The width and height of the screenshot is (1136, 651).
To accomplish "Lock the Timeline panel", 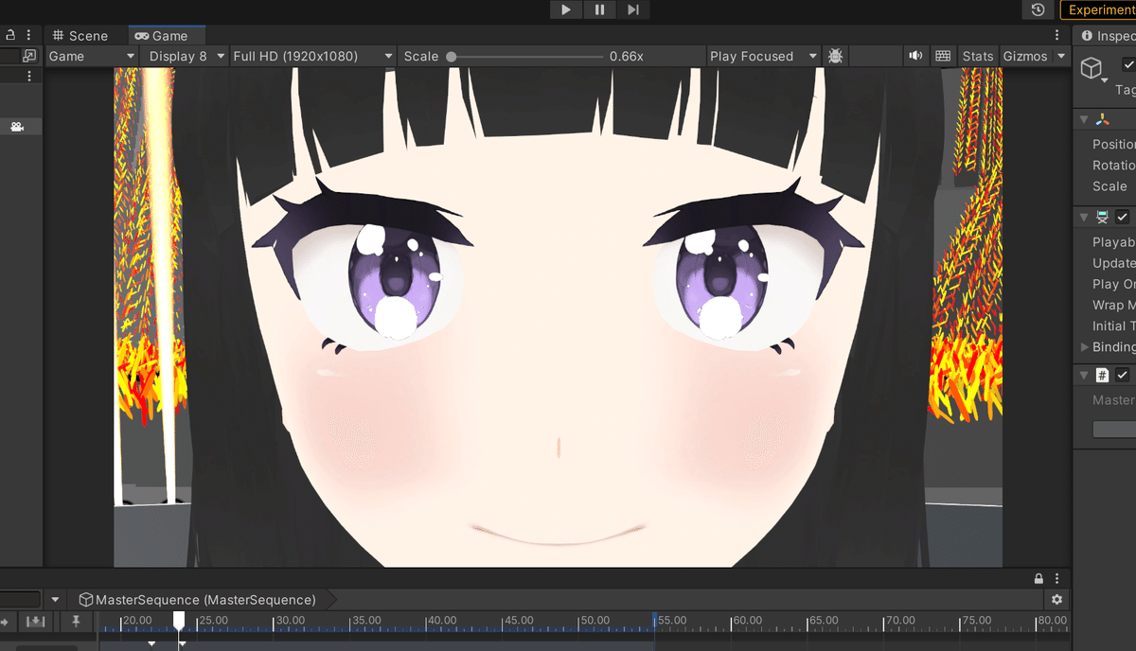I will coord(1038,577).
